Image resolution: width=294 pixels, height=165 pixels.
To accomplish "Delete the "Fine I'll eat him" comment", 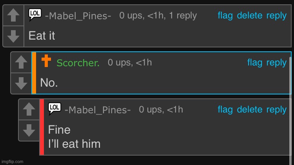I will coord(250,110).
